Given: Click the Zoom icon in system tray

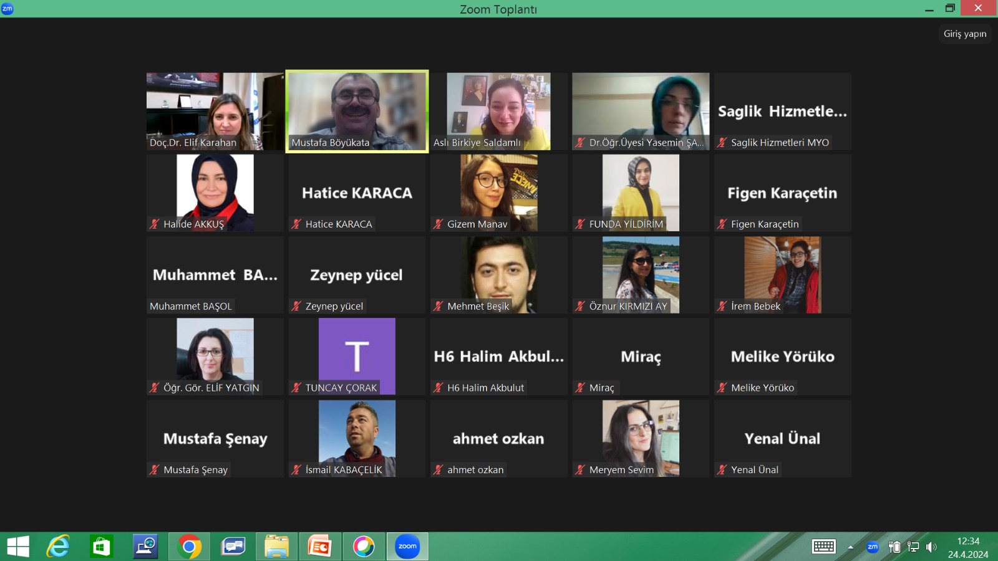Looking at the screenshot, I should [x=873, y=547].
